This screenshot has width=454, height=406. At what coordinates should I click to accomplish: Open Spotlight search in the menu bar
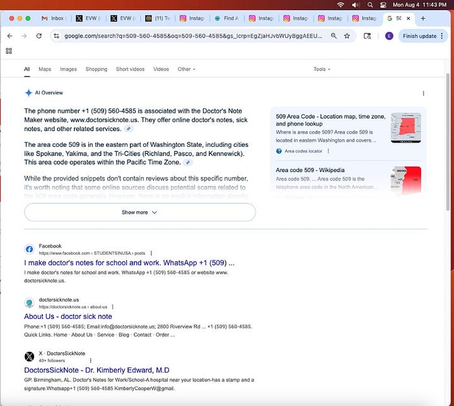370,4
